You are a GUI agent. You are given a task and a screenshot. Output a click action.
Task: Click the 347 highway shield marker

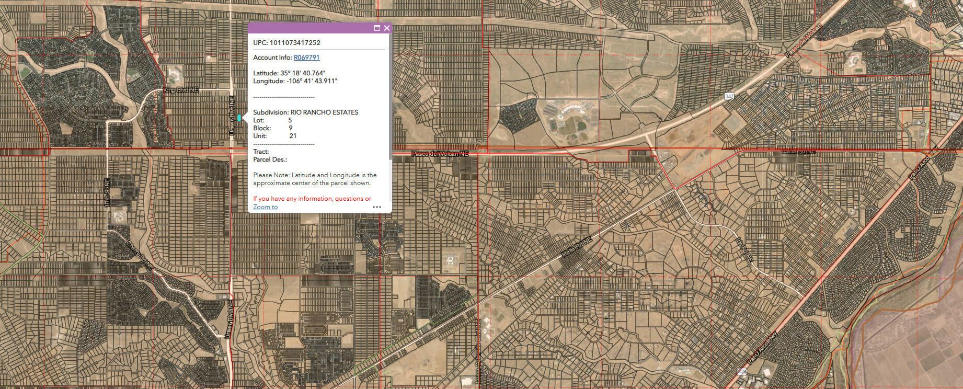coord(729,97)
